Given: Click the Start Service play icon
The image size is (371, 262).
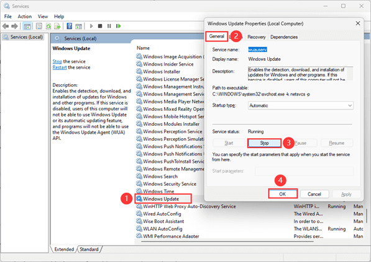Looking at the screenshot, I should [91, 26].
